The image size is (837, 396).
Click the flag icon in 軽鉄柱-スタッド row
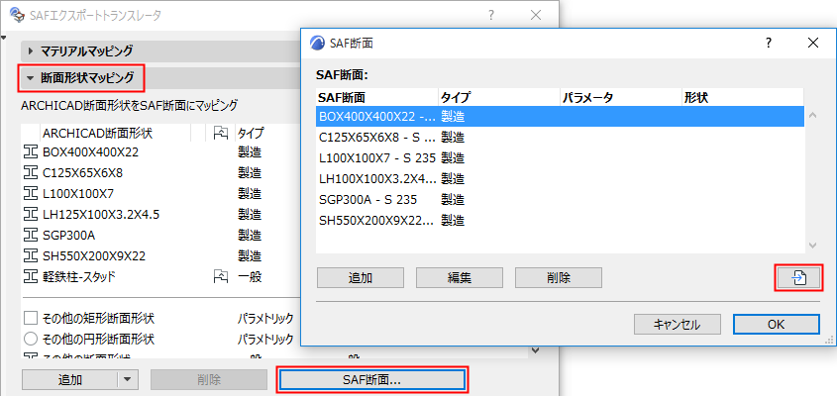219,276
